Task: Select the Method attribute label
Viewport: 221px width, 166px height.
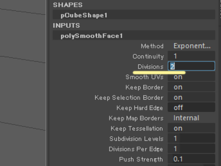Action: point(152,46)
